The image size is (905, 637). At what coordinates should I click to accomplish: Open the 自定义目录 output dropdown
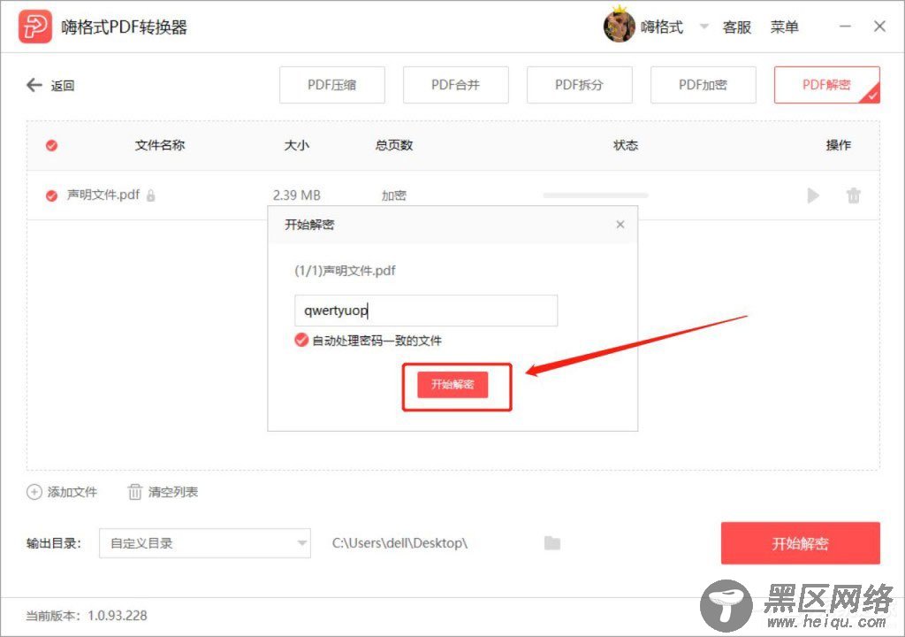click(x=205, y=543)
